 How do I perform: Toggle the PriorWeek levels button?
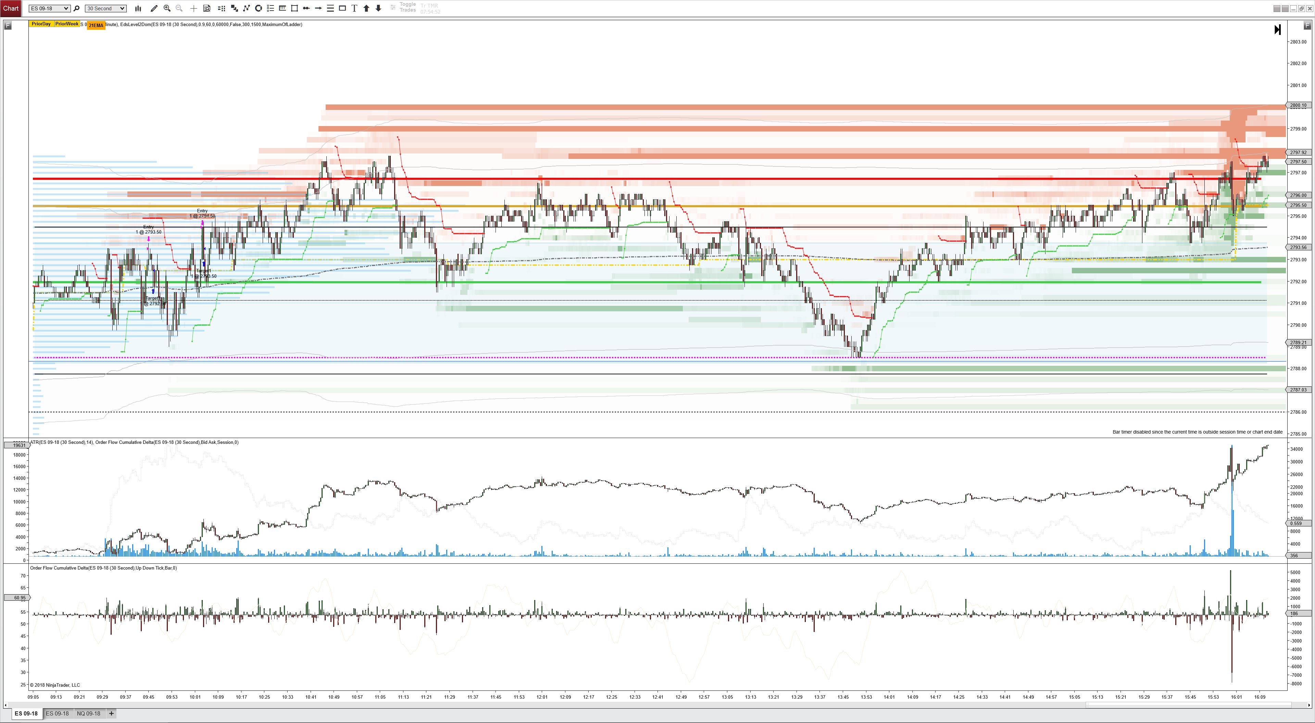pos(67,24)
